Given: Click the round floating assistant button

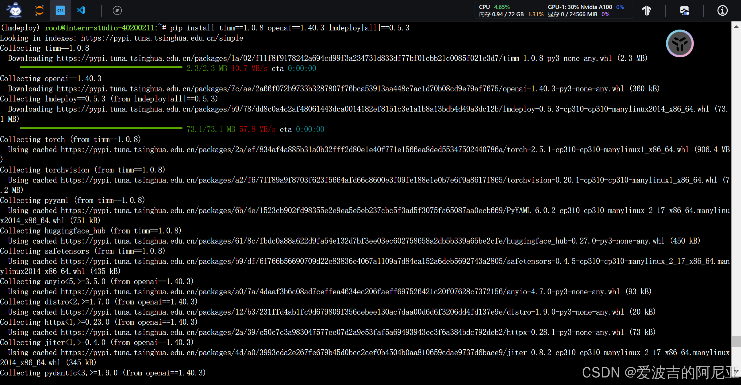Looking at the screenshot, I should coord(679,43).
